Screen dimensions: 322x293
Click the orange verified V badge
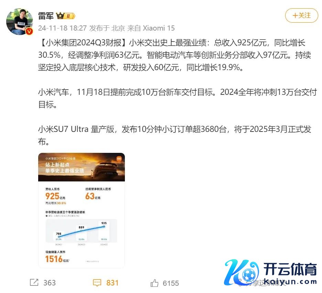(x=29, y=31)
